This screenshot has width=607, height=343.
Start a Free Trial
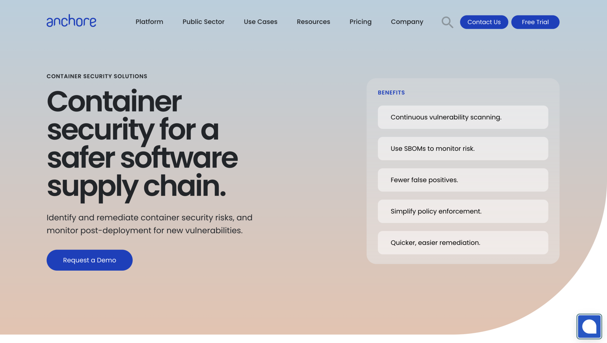point(535,22)
